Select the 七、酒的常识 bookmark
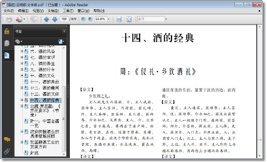The image size is (267, 163). coord(42,57)
